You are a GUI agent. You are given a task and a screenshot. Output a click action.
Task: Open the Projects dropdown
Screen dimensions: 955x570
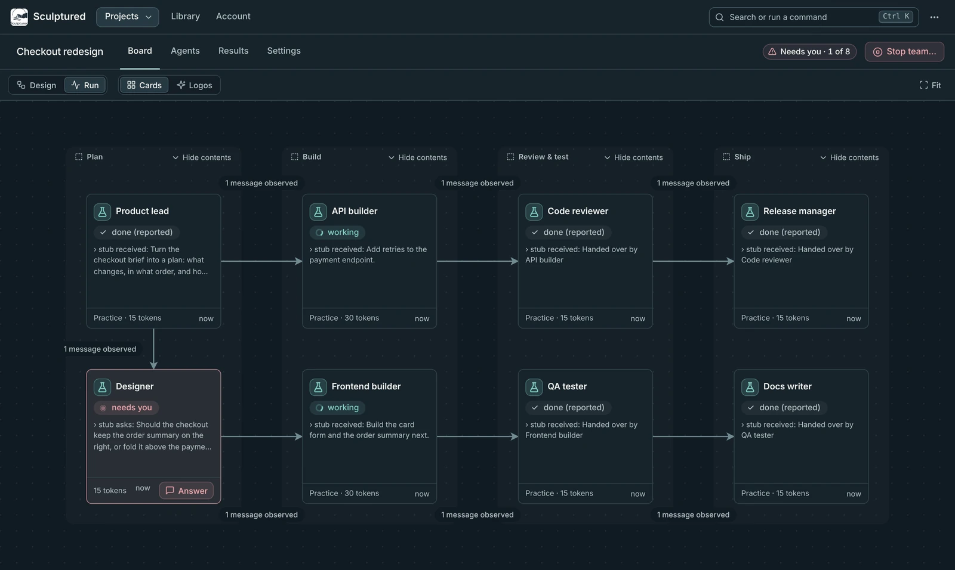tap(128, 17)
